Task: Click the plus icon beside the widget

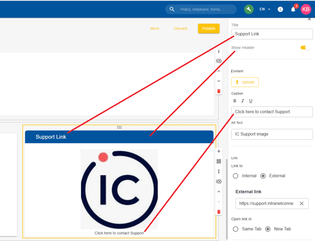Action: pos(219,151)
